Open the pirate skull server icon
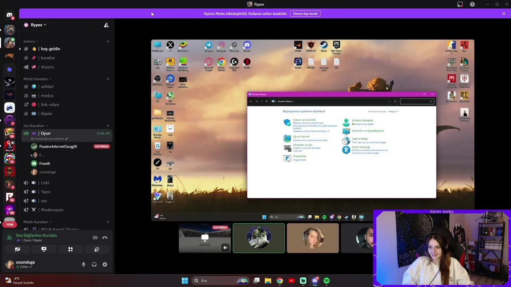The image size is (511, 287). (x=10, y=82)
